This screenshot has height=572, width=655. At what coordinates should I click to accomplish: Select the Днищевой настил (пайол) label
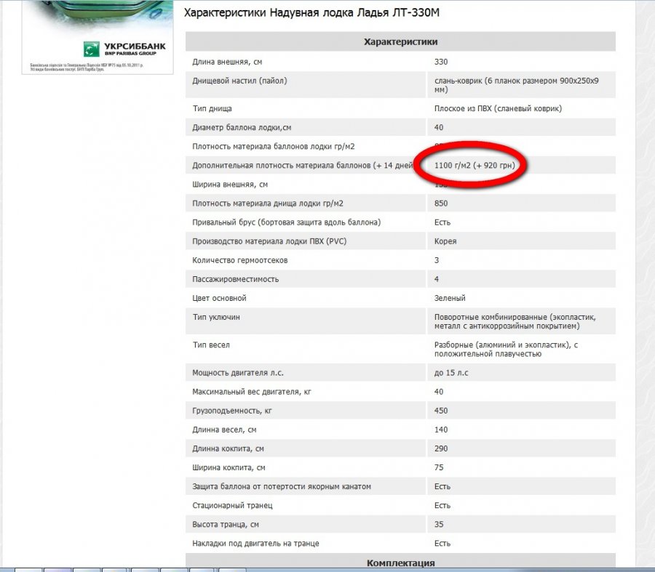[x=239, y=81]
